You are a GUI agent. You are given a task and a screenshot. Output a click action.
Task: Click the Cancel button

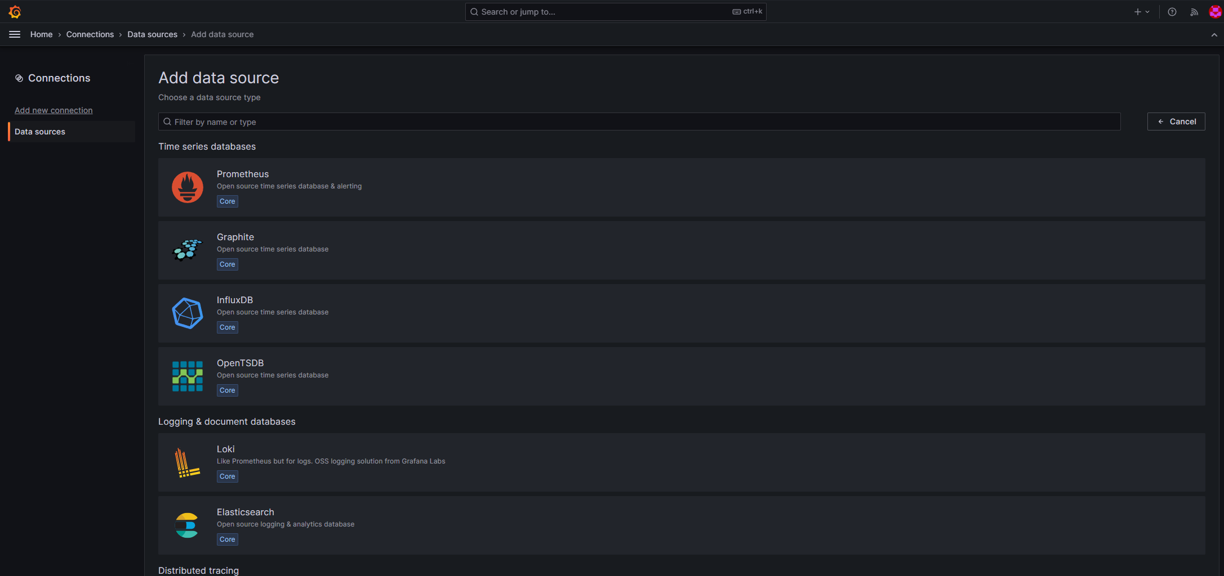tap(1176, 121)
